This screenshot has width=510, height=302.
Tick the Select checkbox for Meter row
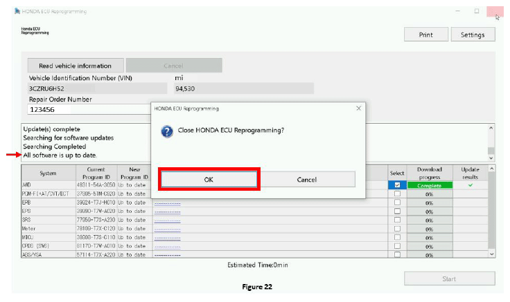pos(396,227)
